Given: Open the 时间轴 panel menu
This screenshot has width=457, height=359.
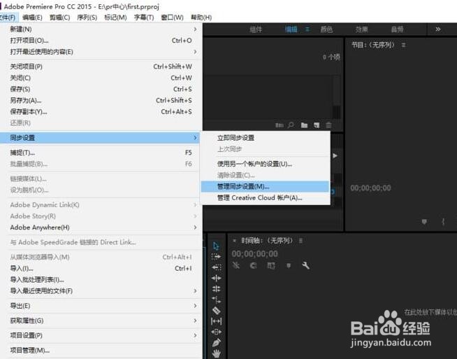Looking at the screenshot, I should [x=300, y=241].
